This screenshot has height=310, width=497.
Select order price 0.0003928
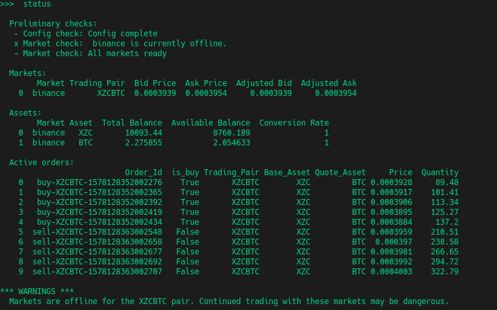392,182
